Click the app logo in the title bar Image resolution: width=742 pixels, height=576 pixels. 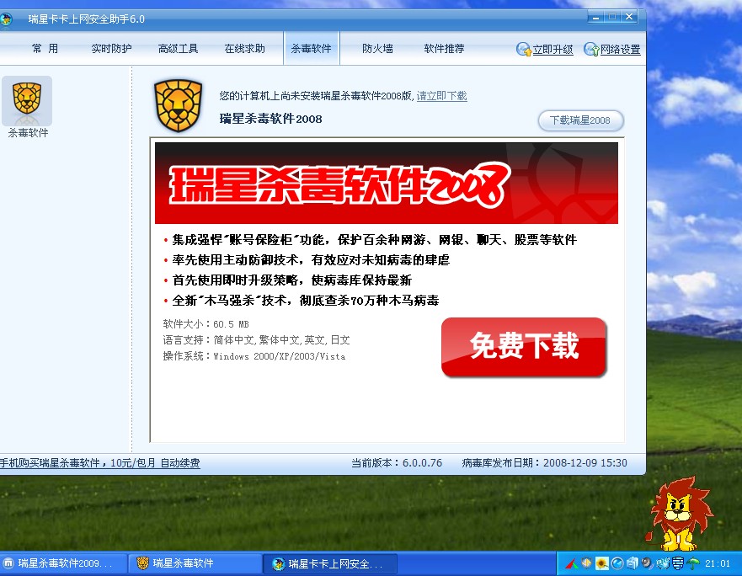[x=6, y=19]
